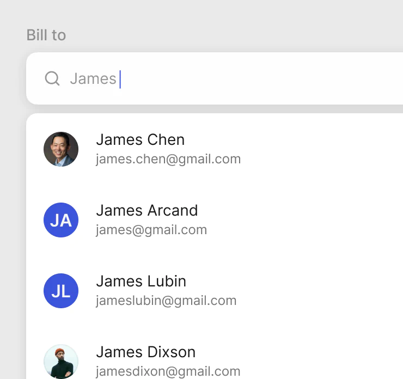This screenshot has height=379, width=403.
Task: Click the JA initials avatar
Action: [x=61, y=220]
